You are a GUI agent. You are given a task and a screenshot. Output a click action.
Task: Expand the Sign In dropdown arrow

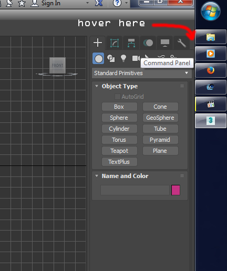87,3
